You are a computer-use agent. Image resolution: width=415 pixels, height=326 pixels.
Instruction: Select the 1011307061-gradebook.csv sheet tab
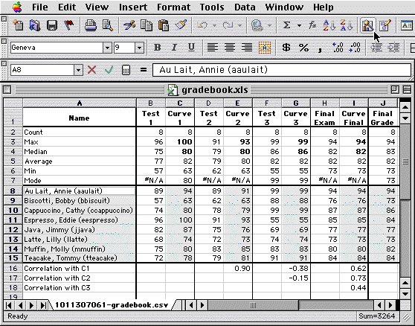point(112,305)
